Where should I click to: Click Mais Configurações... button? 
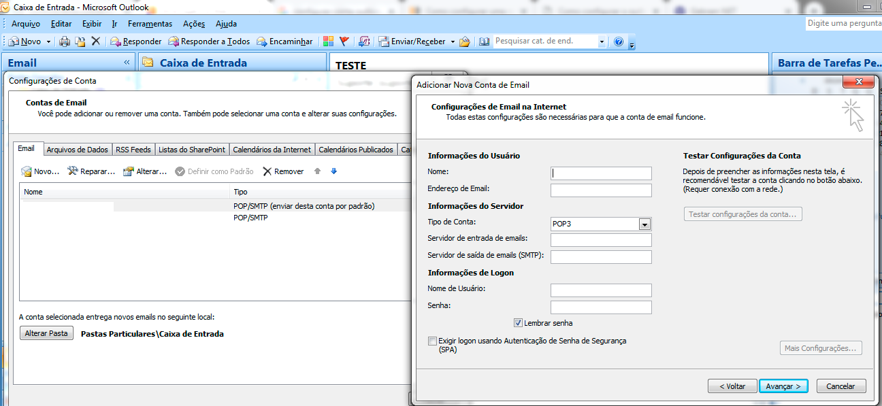pyautogui.click(x=821, y=348)
